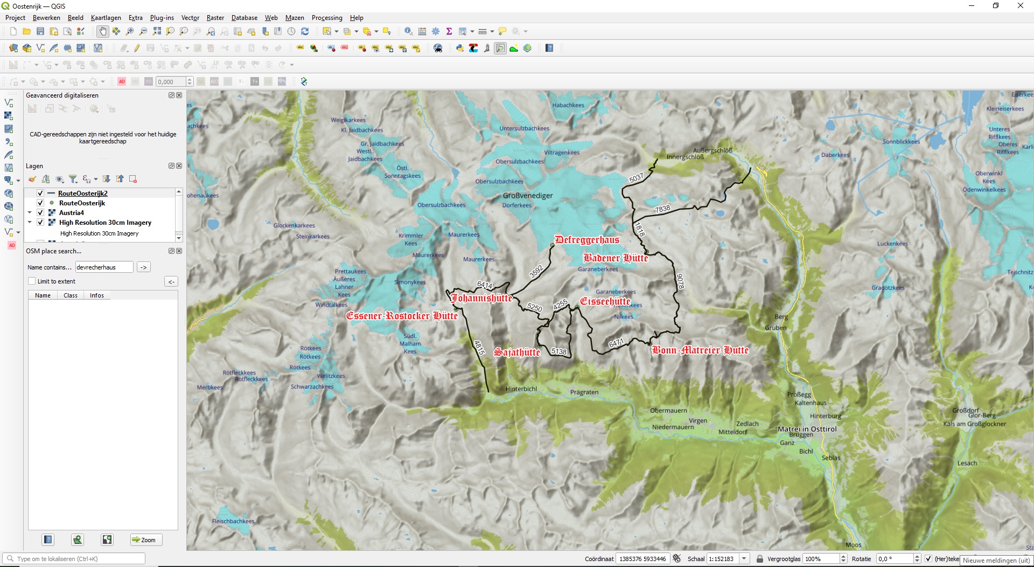Click the Name contains search input field
The image size is (1034, 567).
pos(104,267)
